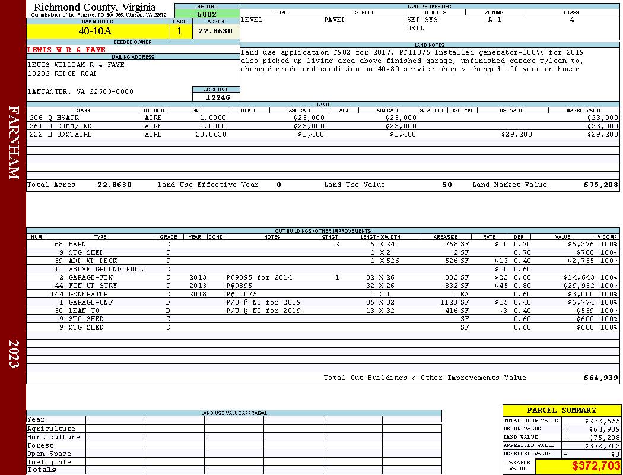Select size 20.8630 in WDSTACRE row
The width and height of the screenshot is (623, 475).
pos(211,134)
